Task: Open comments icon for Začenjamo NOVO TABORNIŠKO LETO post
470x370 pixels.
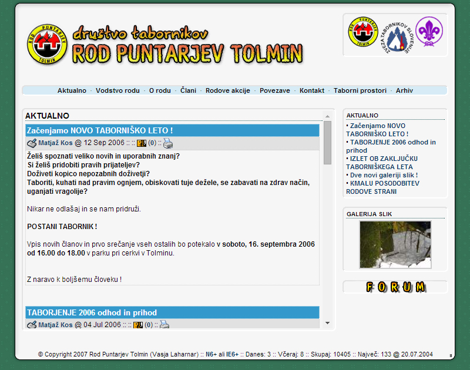Action: pyautogui.click(x=142, y=143)
